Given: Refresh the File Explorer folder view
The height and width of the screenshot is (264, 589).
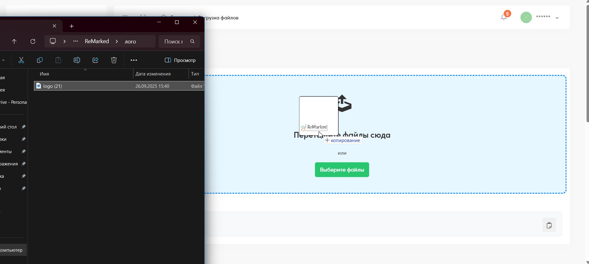Looking at the screenshot, I should click(x=33, y=41).
